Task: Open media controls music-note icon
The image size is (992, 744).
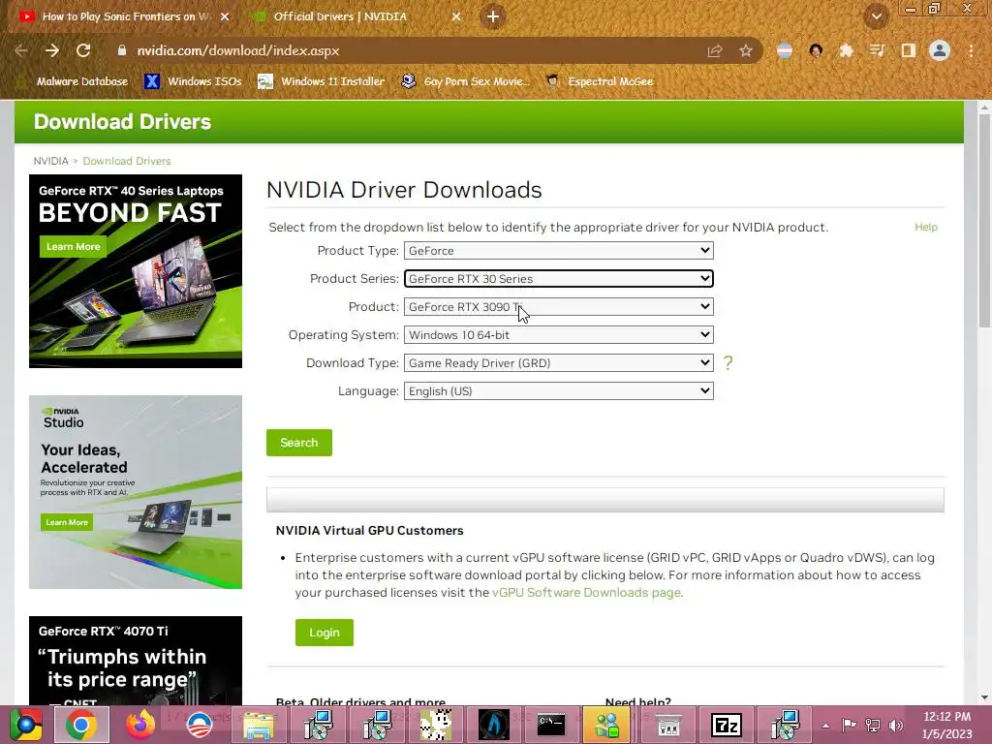Action: pyautogui.click(x=877, y=50)
